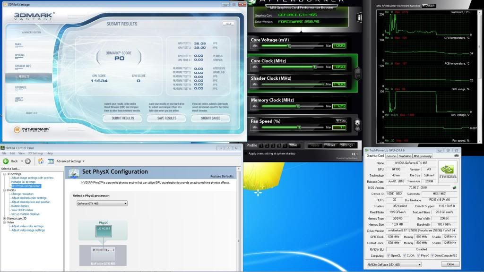The width and height of the screenshot is (484, 272).
Task: Click the GeForce GTX 465 card in PhysX diagram
Action: (103, 255)
